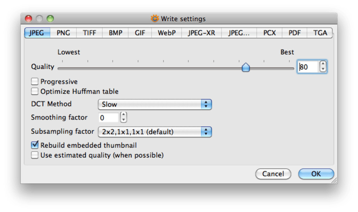Enable Use estimated quality option
Image resolution: width=358 pixels, height=212 pixels.
[x=34, y=155]
